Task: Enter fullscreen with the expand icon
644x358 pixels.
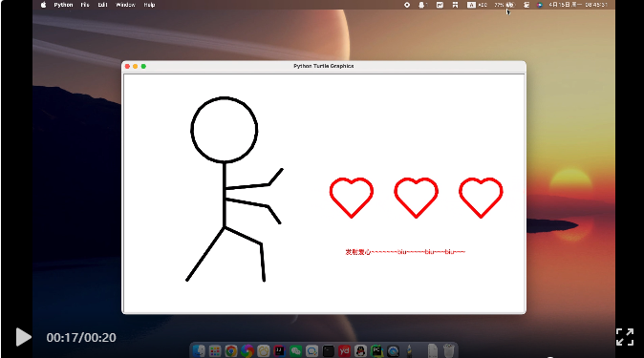Action: [x=624, y=337]
